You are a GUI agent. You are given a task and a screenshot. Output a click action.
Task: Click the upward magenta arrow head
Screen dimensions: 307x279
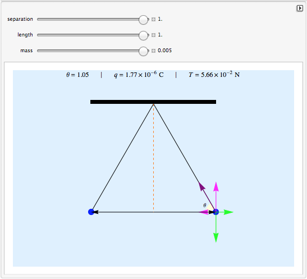click(x=216, y=186)
